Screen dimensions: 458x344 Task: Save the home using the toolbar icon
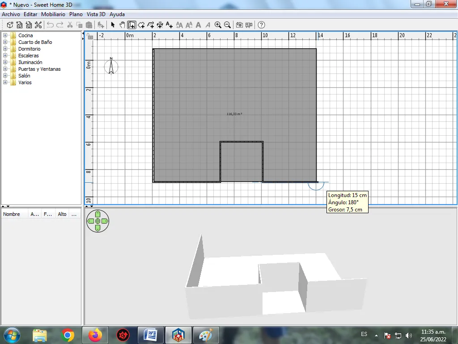(29, 25)
